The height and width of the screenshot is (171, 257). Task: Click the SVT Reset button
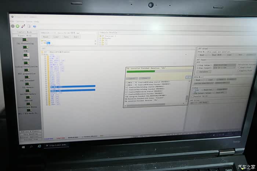tap(203, 102)
